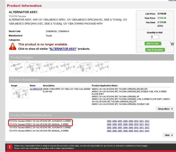176x152 pixels.
Task: Click the Product Application Notes column header
Action: pyautogui.click(x=105, y=86)
